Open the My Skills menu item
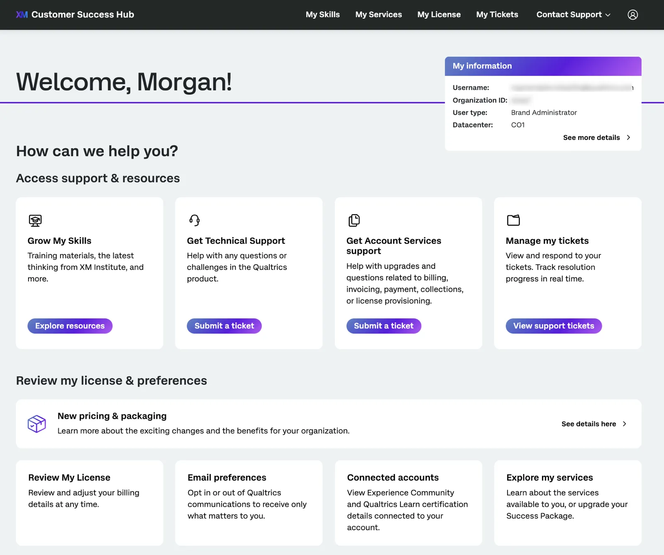 [x=323, y=15]
